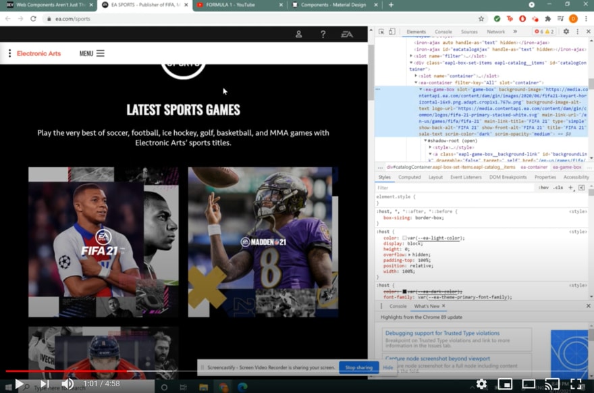594x393 pixels.
Task: Open drawer three-dot menu beside Console
Action: click(381, 306)
